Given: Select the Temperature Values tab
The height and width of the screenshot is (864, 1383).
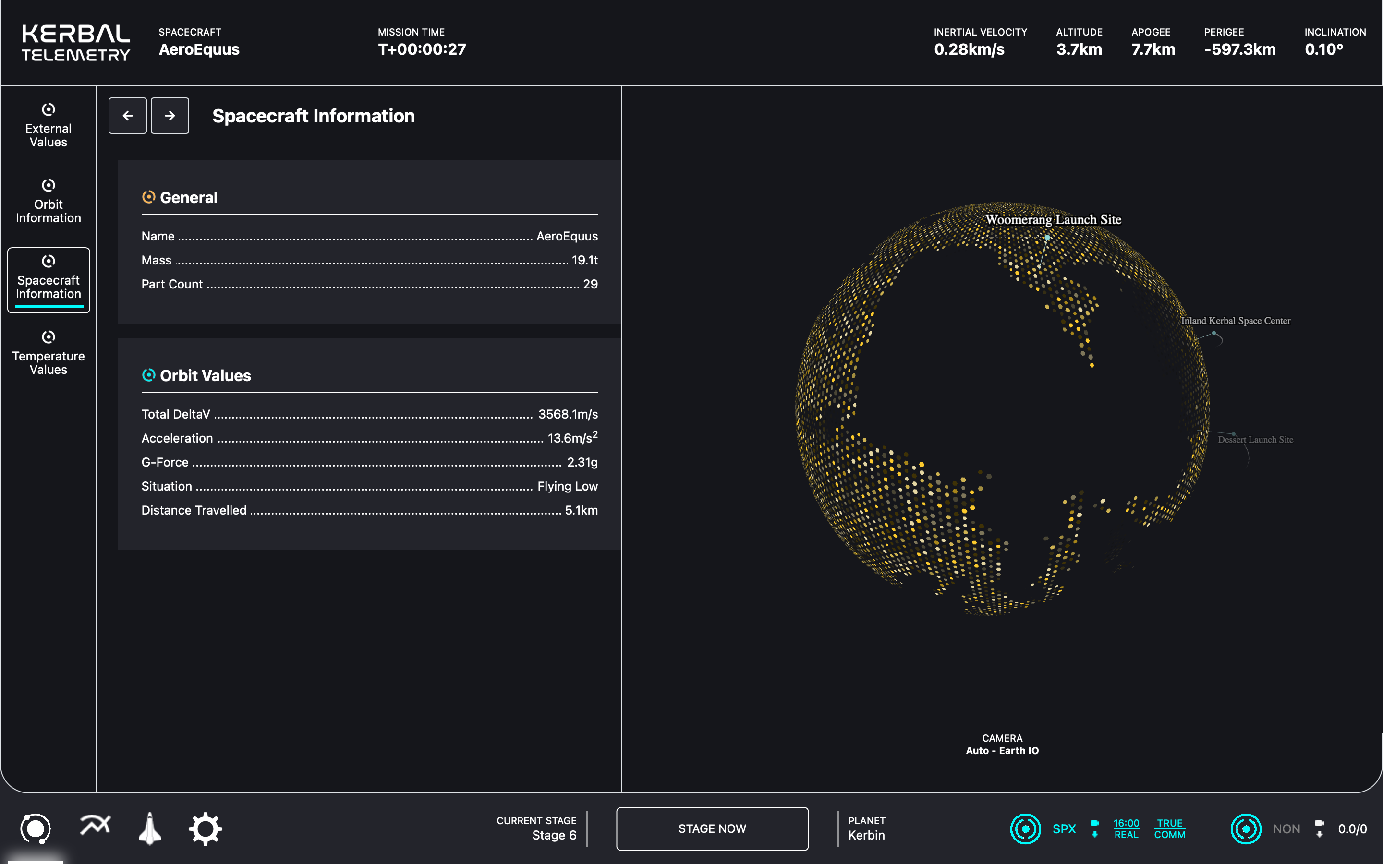Looking at the screenshot, I should (x=49, y=354).
